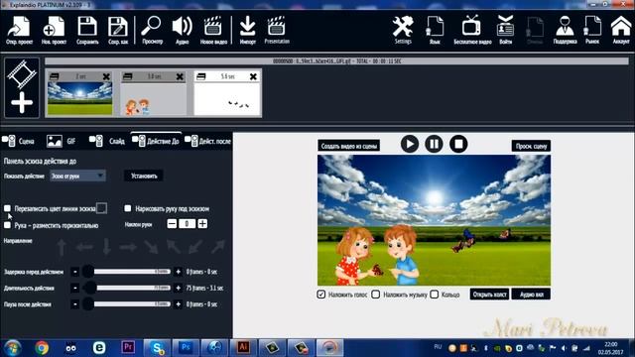Increase Наклон руки with plus
Viewport: 635px width, 357px height.
pyautogui.click(x=202, y=224)
